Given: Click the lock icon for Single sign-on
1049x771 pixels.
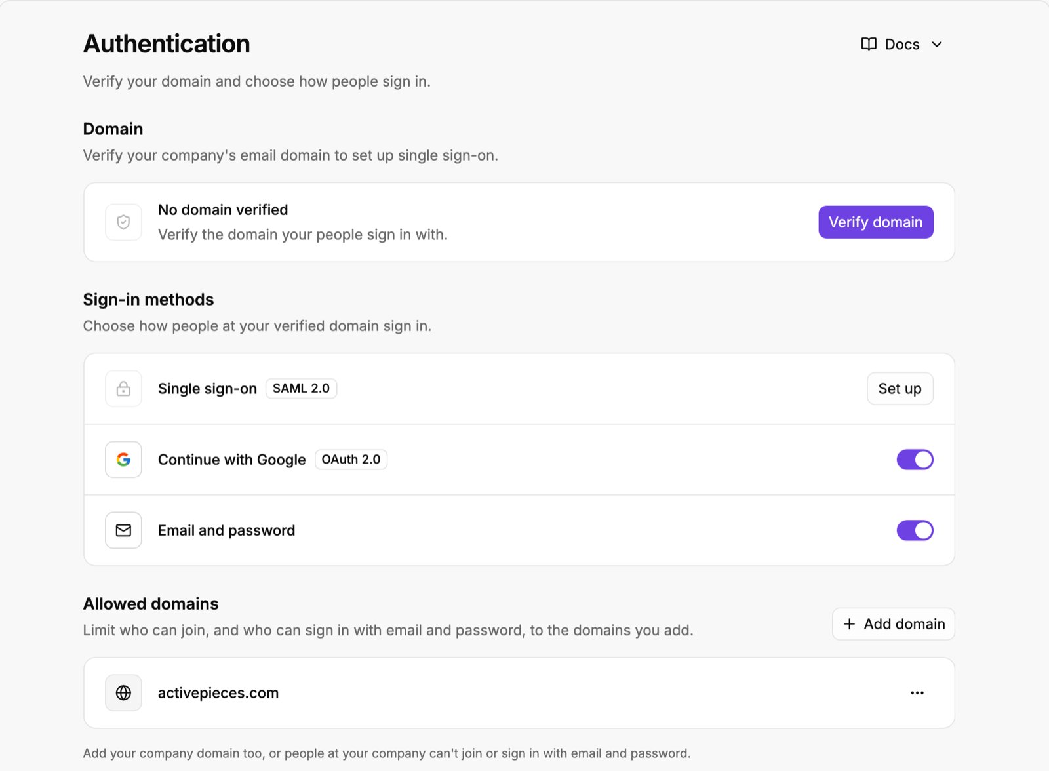Looking at the screenshot, I should [x=123, y=389].
